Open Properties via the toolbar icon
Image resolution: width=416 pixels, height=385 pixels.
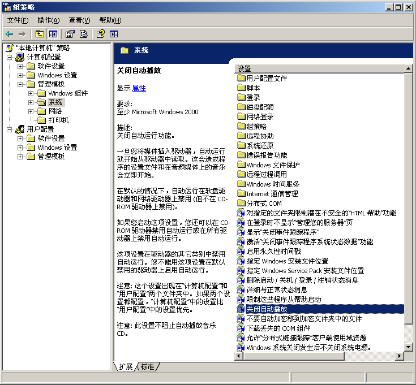(x=70, y=34)
